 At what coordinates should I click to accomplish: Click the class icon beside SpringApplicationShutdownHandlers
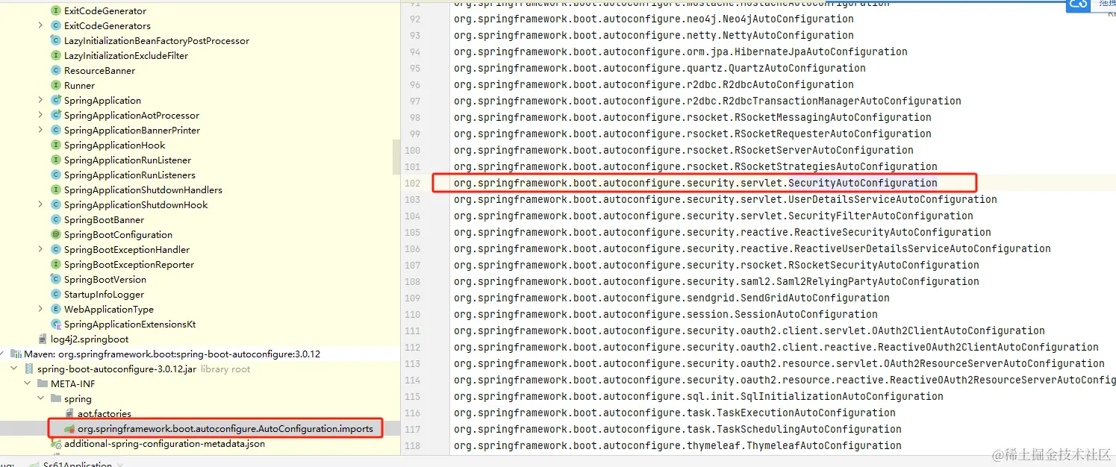pyautogui.click(x=55, y=190)
